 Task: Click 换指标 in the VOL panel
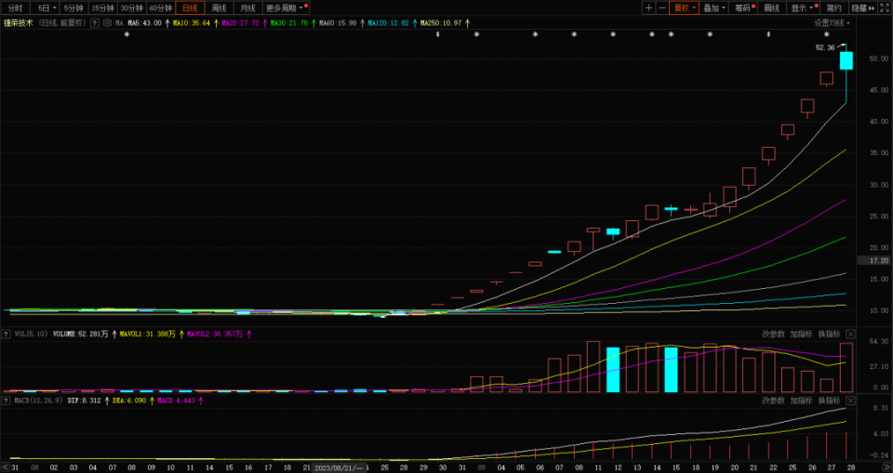point(829,335)
